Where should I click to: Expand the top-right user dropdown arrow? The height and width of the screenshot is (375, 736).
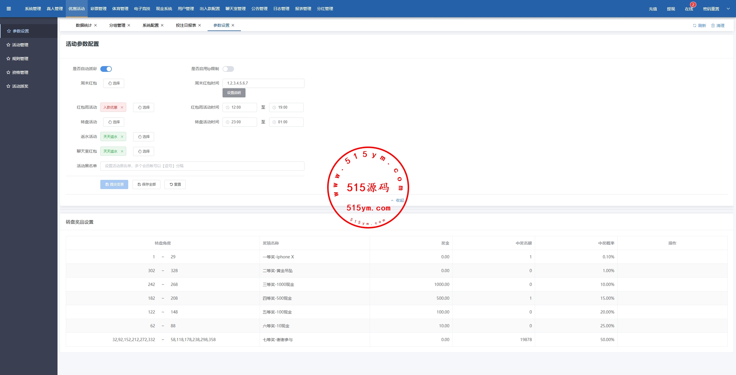[x=728, y=9]
